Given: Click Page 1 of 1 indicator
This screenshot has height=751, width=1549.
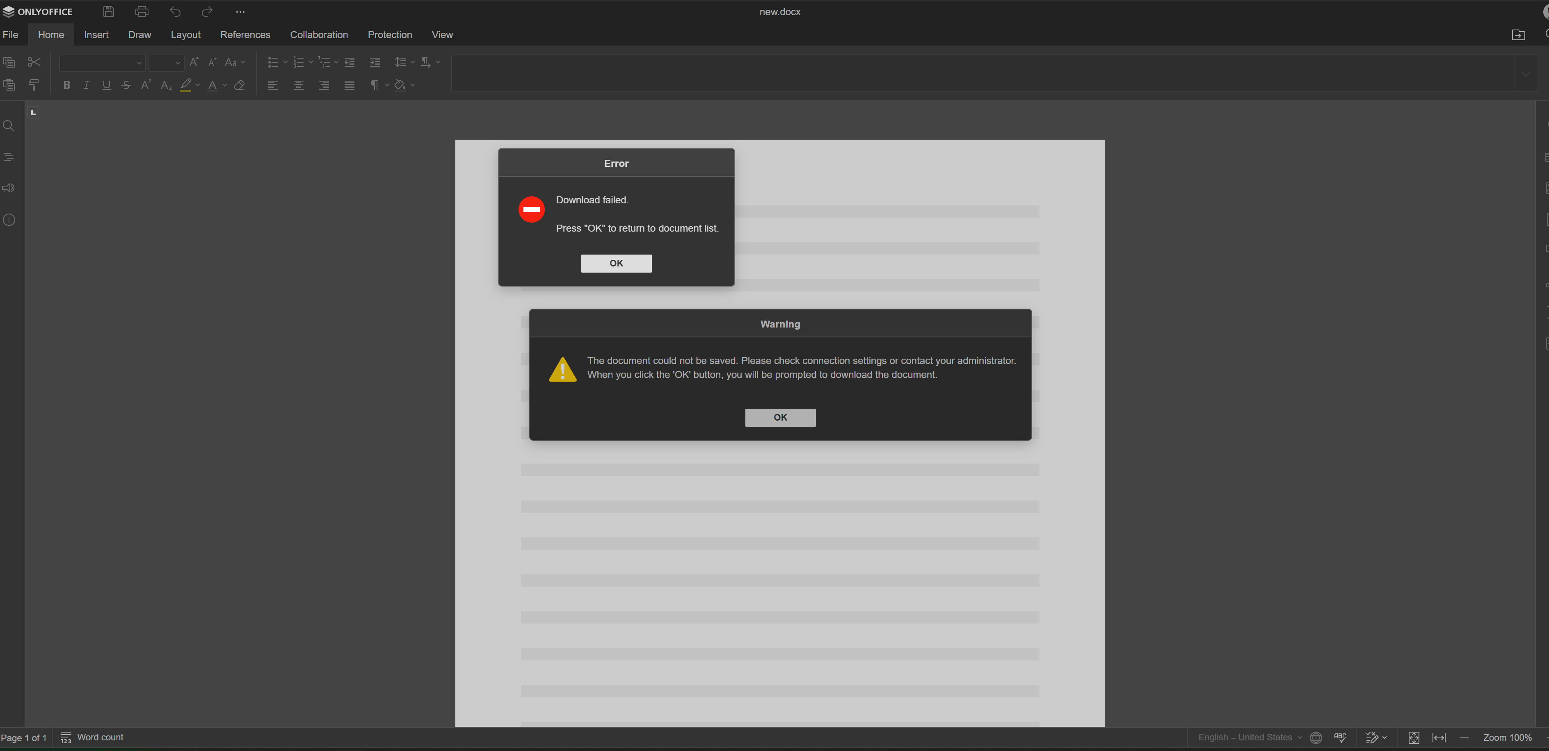Looking at the screenshot, I should point(23,738).
